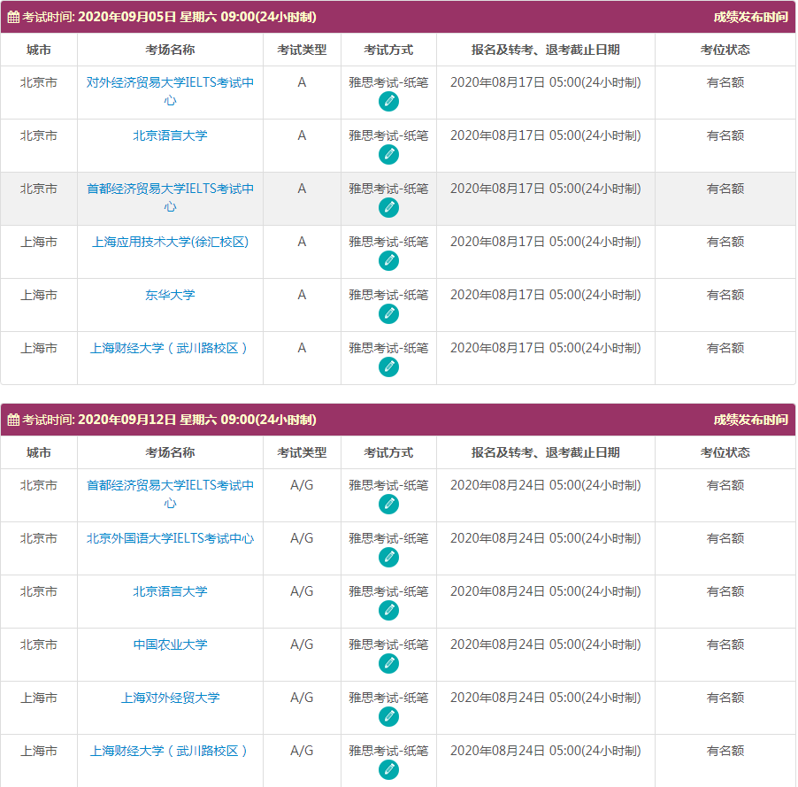
Task: Click pencil icon in 北京外国语大学IELTS考试中心 row
Action: 388,558
